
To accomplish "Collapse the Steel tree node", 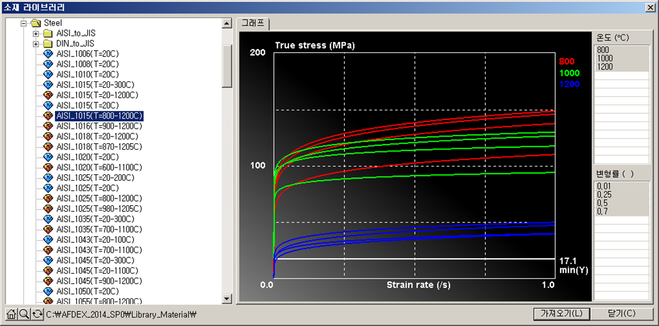I will tap(23, 23).
